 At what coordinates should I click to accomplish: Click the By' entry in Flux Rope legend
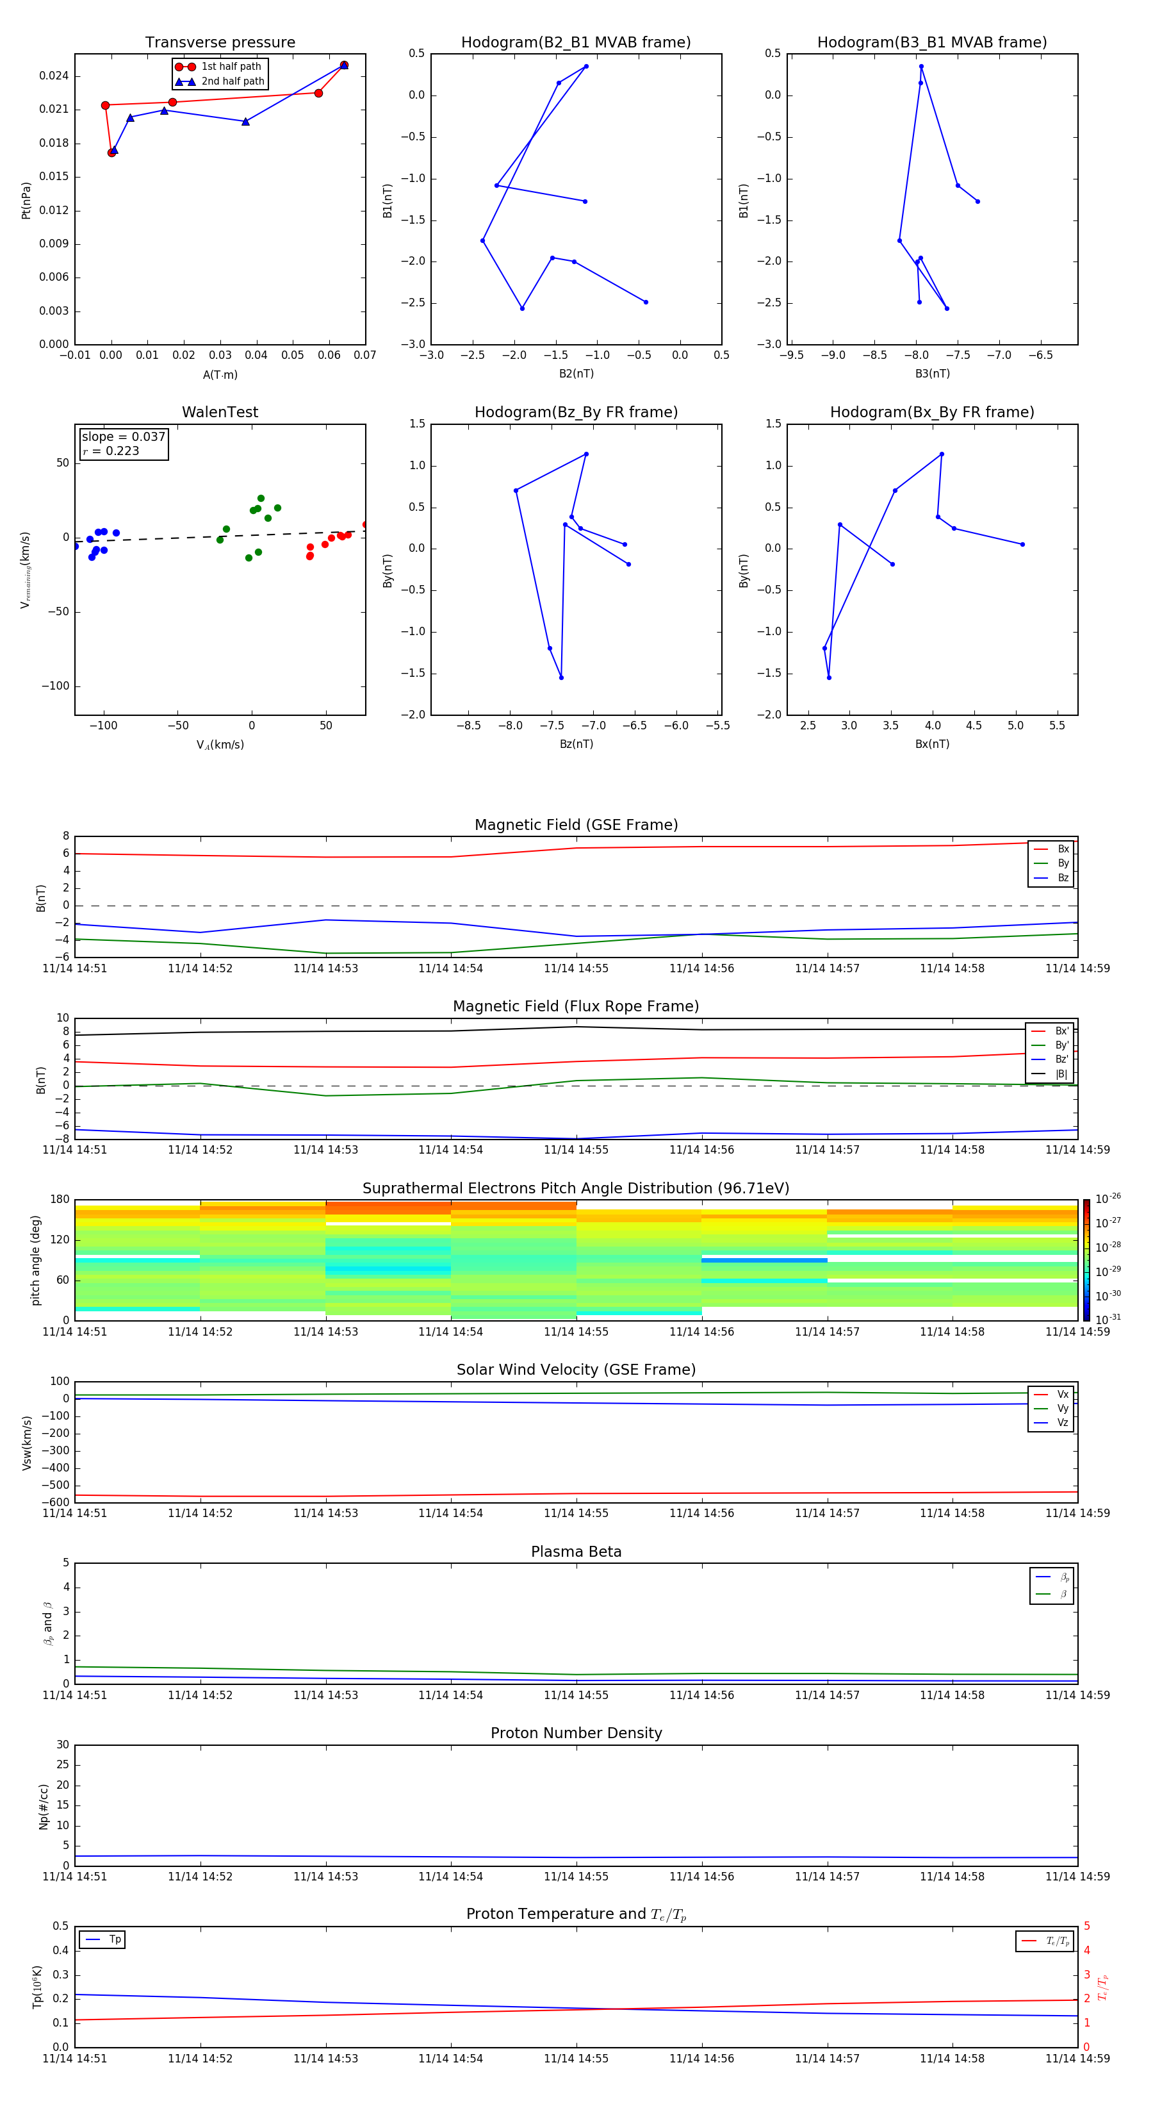[1050, 1046]
